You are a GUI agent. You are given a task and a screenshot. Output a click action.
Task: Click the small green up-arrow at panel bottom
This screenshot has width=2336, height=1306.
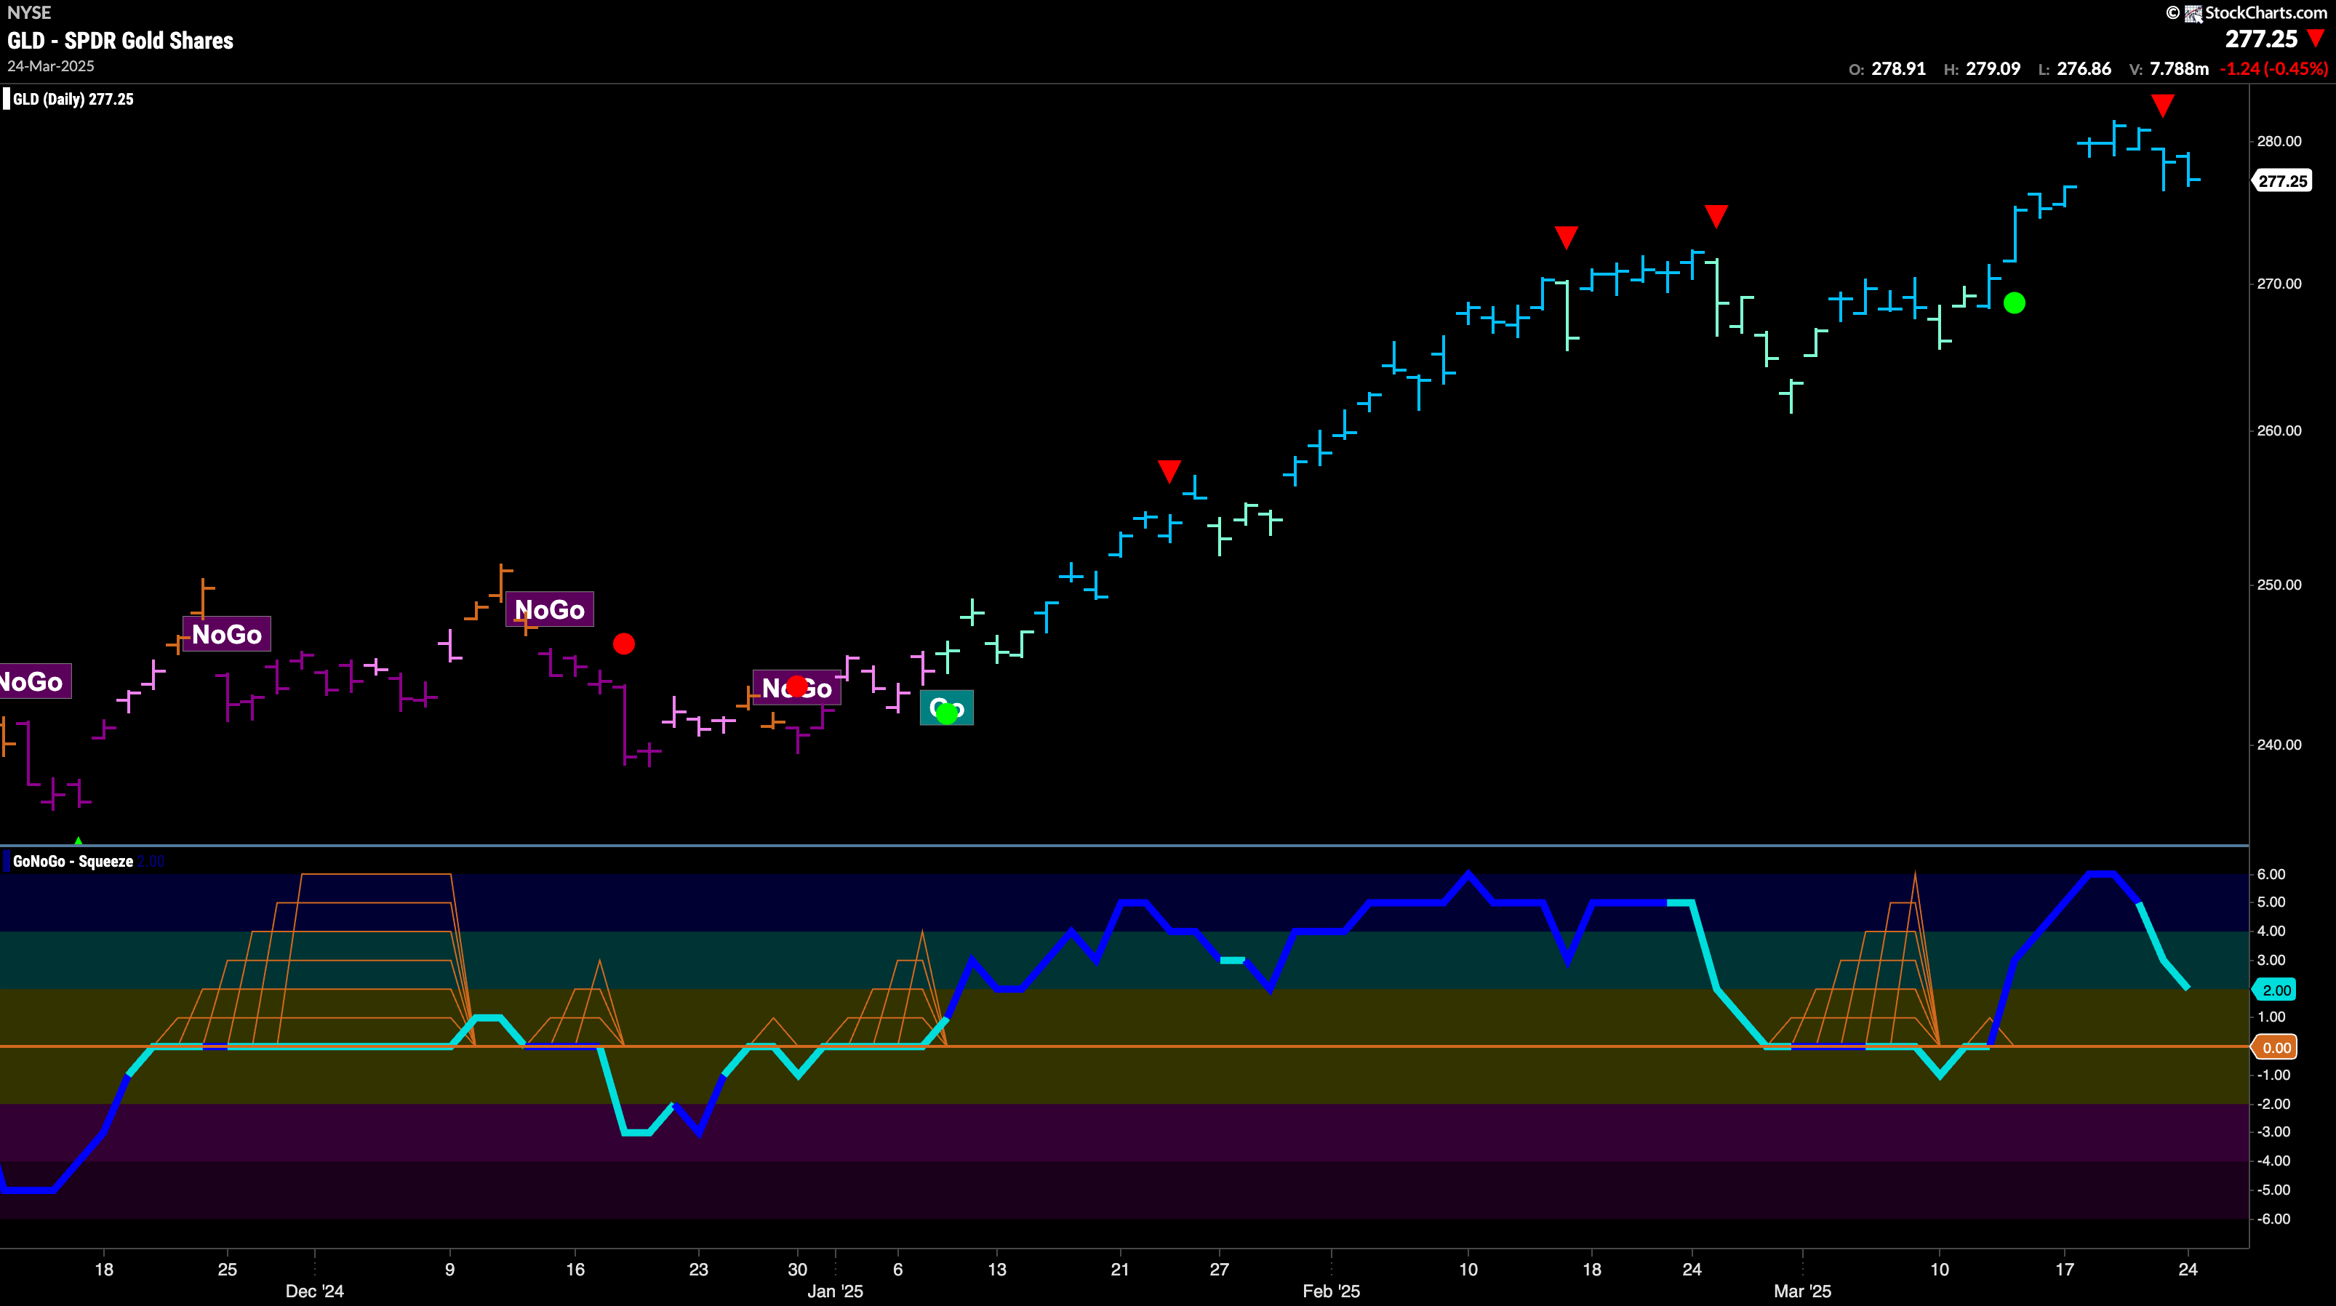[78, 841]
